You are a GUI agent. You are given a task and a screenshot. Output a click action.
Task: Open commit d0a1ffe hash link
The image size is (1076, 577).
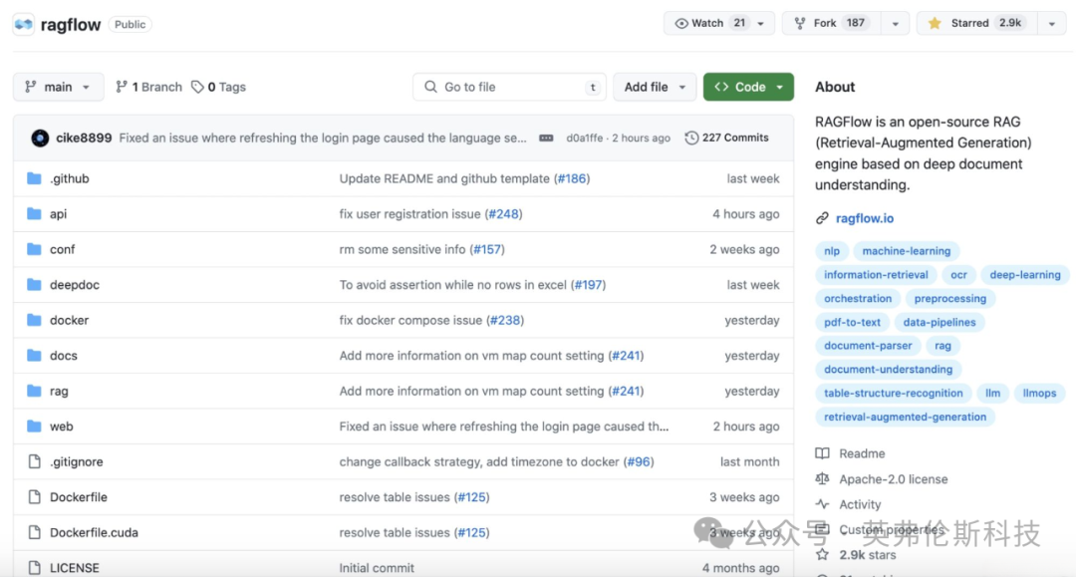point(585,138)
